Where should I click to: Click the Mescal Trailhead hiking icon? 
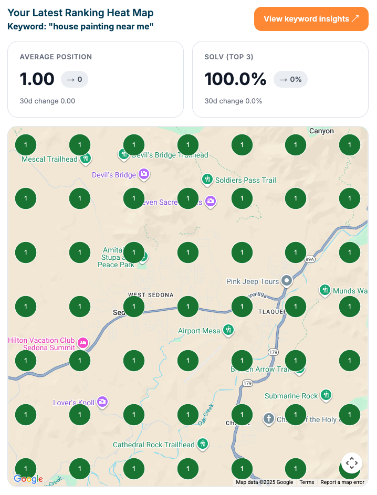coord(86,158)
